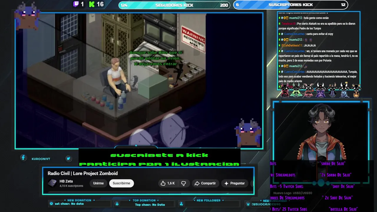
Task: Click the New Subscriber crown icon
Action: pos(248,204)
